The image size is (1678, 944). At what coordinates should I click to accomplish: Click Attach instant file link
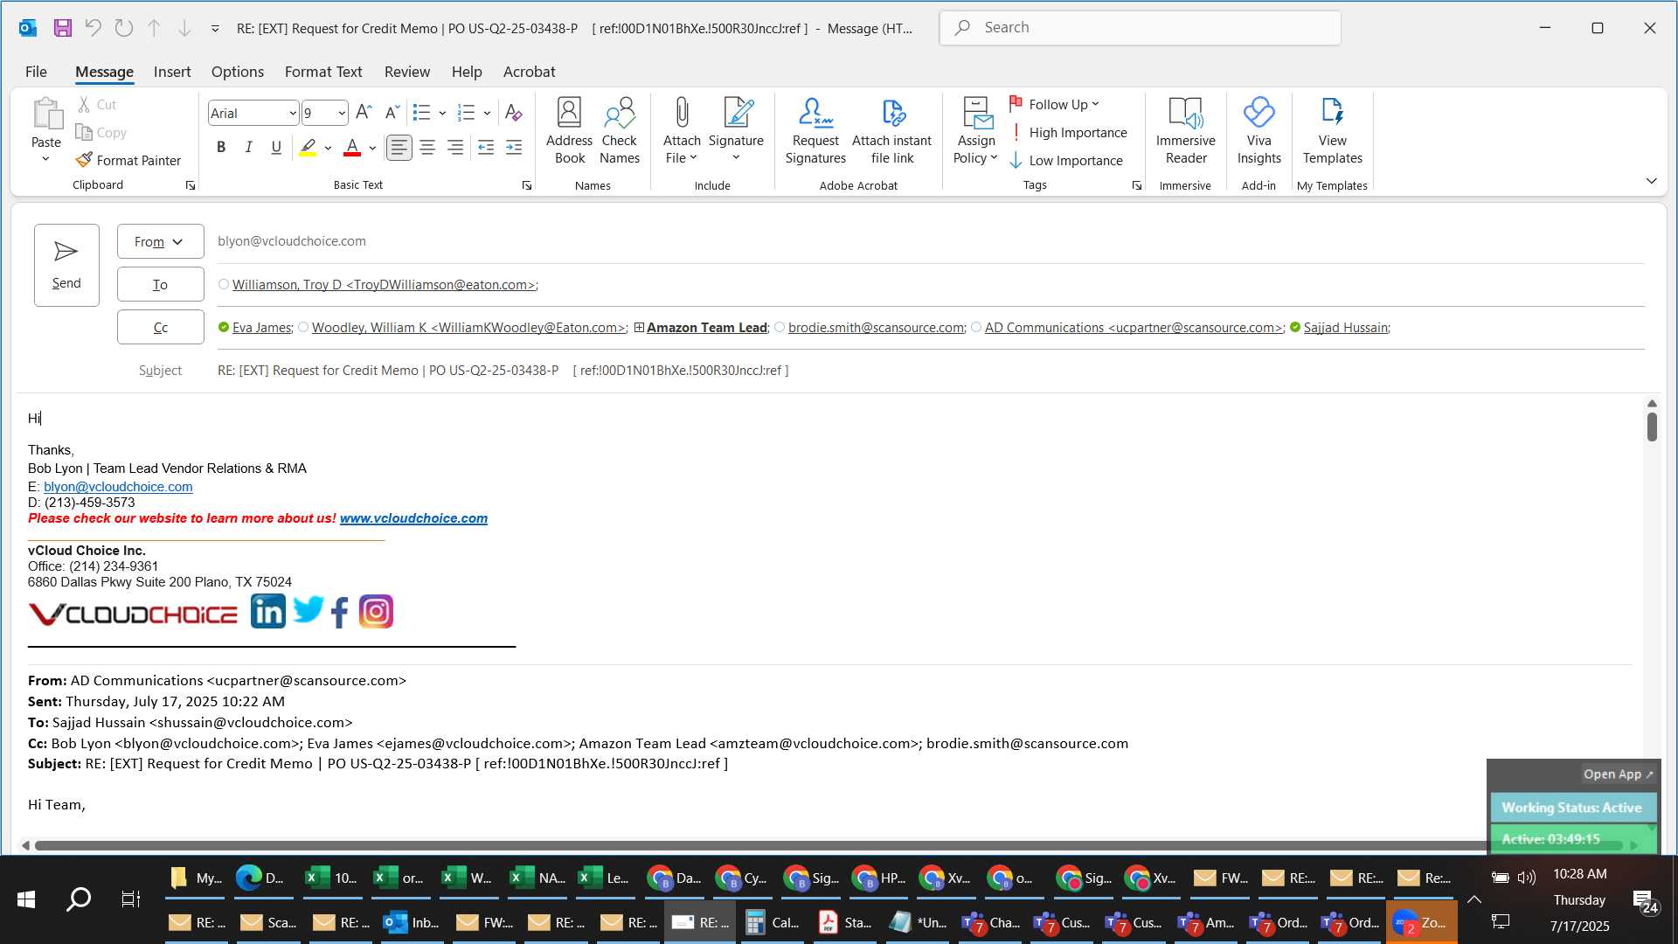coord(891,131)
